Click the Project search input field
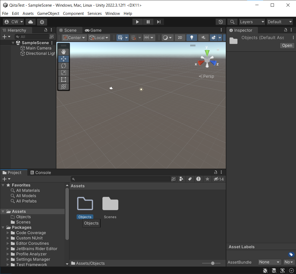Screen dimensions: 296x274 tap(121, 179)
